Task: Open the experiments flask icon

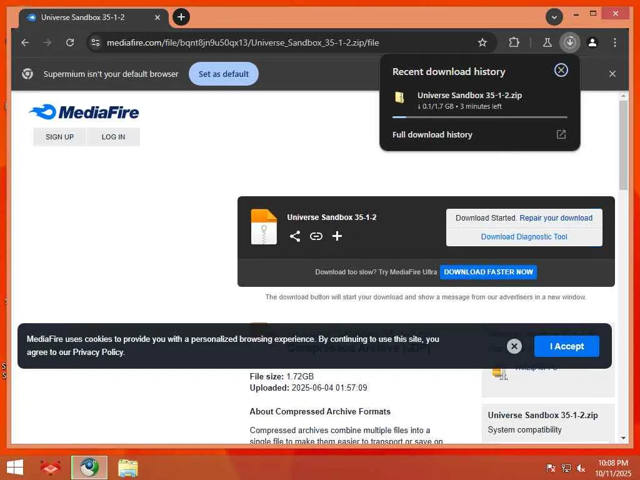Action: tap(547, 42)
